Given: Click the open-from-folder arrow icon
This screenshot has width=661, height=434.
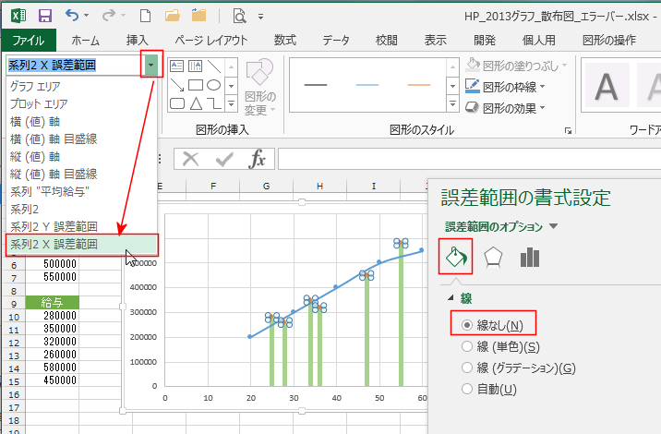Looking at the screenshot, I should [x=198, y=16].
